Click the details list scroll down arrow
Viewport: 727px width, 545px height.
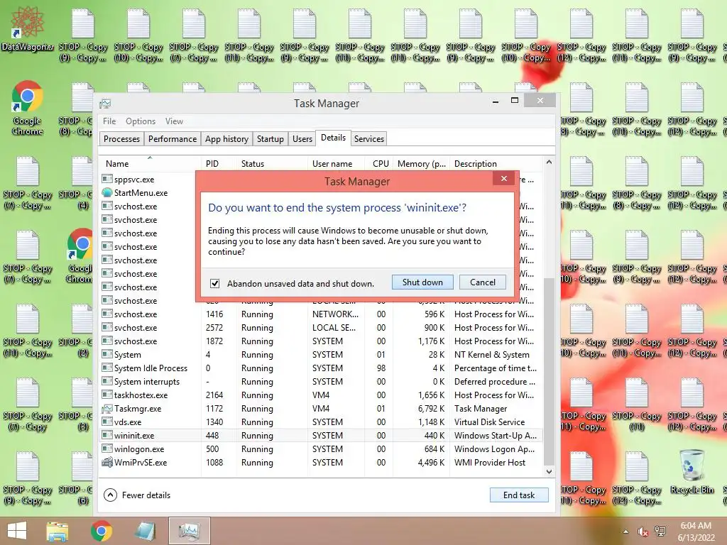[549, 472]
